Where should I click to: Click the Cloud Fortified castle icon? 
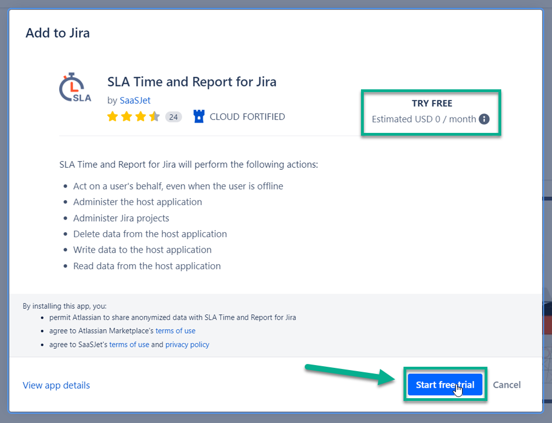pyautogui.click(x=199, y=116)
